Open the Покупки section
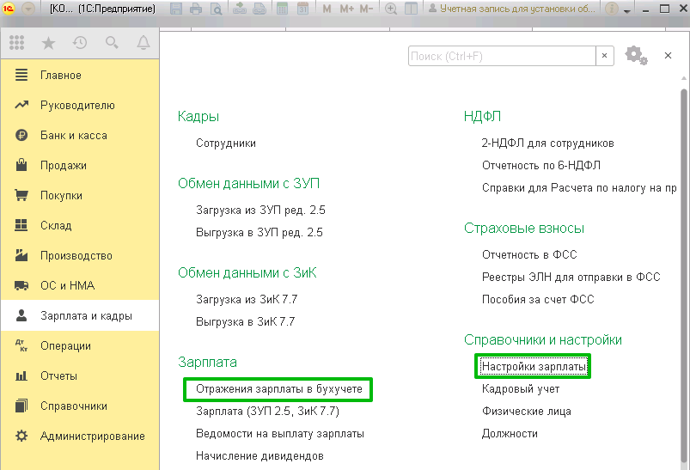This screenshot has width=690, height=470. tap(80, 195)
